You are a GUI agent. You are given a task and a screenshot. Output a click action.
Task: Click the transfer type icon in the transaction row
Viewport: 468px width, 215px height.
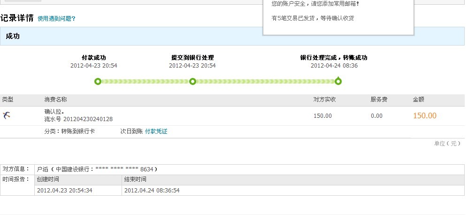(x=7, y=115)
